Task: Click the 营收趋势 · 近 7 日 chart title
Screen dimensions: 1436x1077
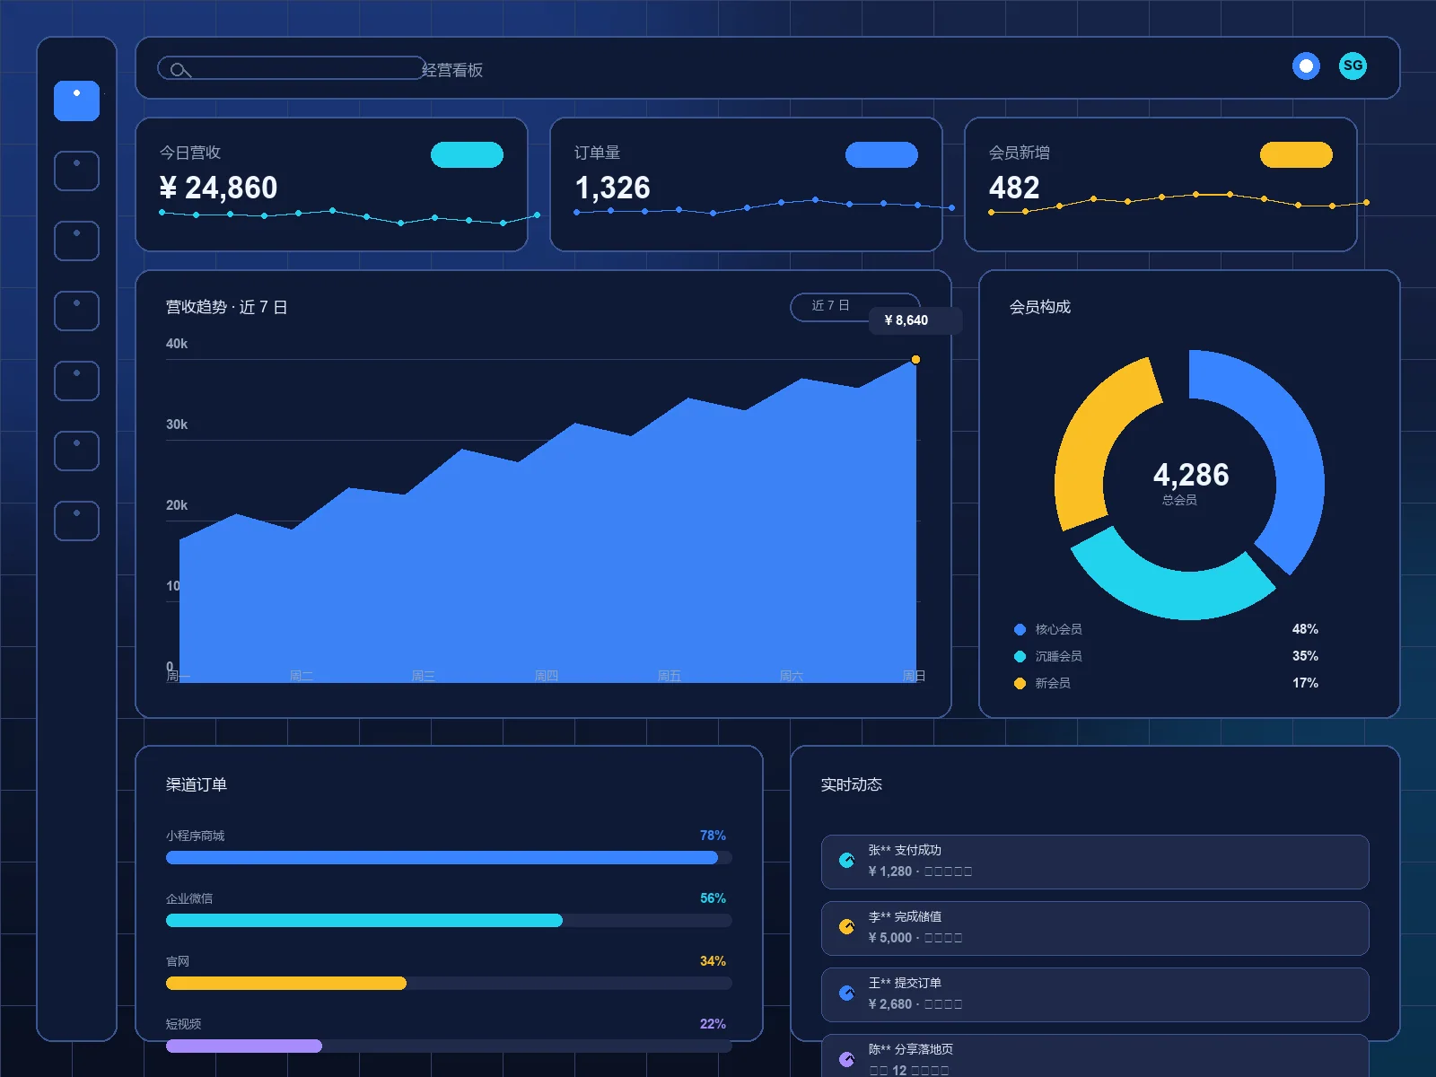Action: [x=226, y=307]
